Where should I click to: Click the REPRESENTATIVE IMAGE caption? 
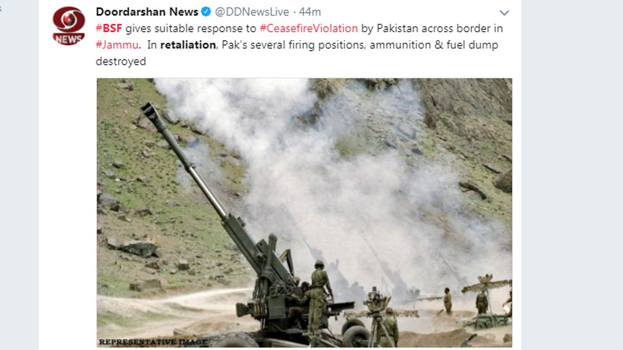pos(154,342)
